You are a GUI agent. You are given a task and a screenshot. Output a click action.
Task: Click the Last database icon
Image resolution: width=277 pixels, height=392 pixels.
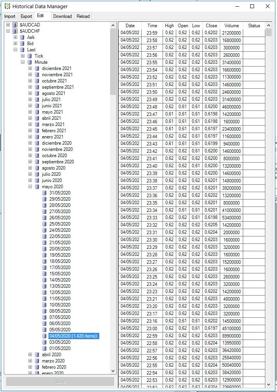[22, 50]
